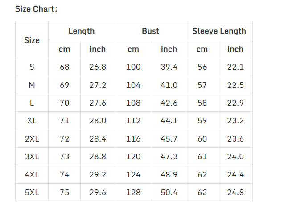Select the L size row label

click(32, 103)
